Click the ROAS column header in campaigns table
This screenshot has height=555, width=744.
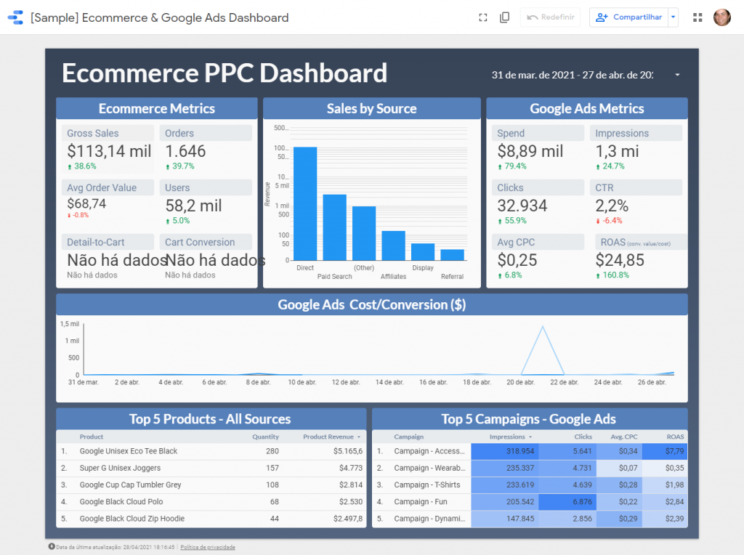click(x=675, y=437)
